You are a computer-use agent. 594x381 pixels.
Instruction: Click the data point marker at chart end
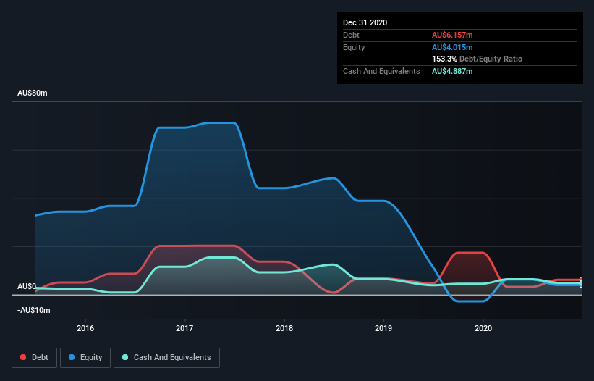click(x=582, y=282)
